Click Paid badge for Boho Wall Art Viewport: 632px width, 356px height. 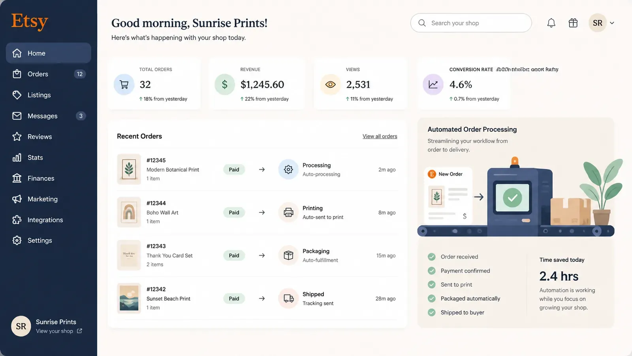pyautogui.click(x=234, y=212)
